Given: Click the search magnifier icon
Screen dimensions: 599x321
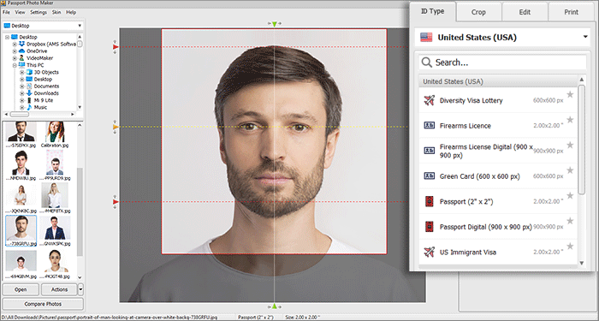Looking at the screenshot, I should tap(427, 62).
